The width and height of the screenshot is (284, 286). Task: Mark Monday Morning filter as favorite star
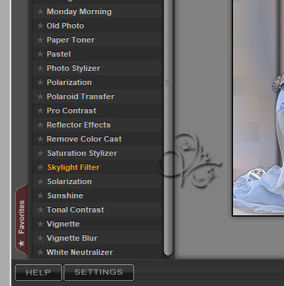[x=40, y=11]
